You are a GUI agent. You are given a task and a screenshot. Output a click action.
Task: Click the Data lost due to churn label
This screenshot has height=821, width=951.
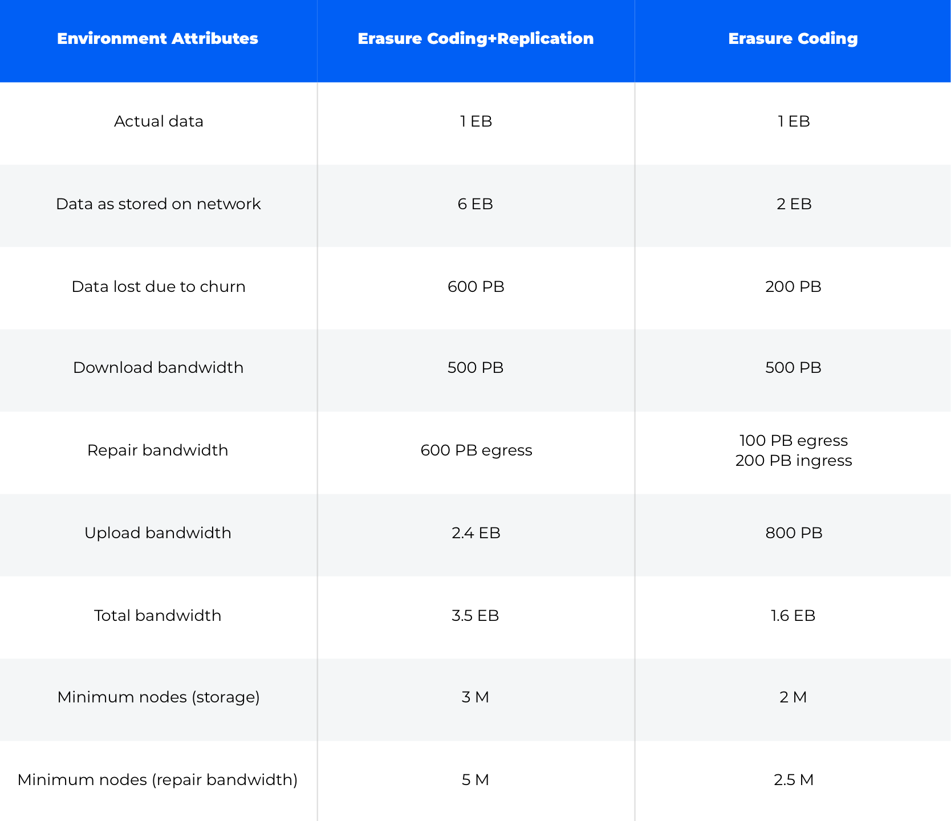pyautogui.click(x=158, y=286)
